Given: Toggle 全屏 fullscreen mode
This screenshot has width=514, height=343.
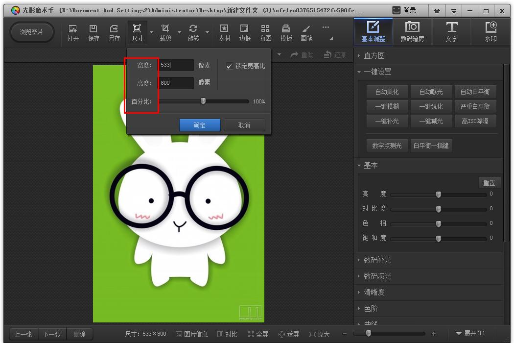Looking at the screenshot, I should tap(258, 334).
